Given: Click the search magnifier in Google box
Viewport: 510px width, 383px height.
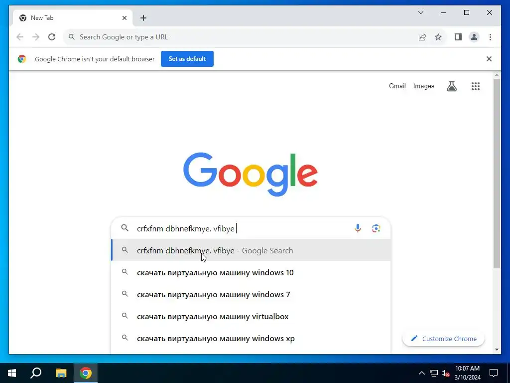Looking at the screenshot, I should tap(125, 228).
